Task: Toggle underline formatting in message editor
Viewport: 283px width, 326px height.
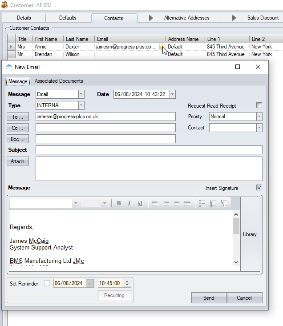Action: (140, 203)
